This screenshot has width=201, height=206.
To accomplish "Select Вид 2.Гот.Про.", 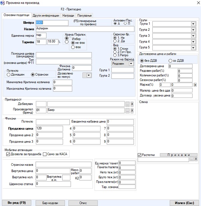I will (x=115, y=52).
